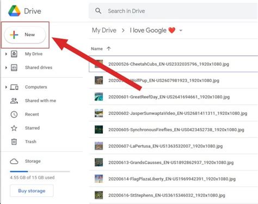258x204 pixels.
Task: Expand Shared drives tree arrow
Action: click(6, 68)
